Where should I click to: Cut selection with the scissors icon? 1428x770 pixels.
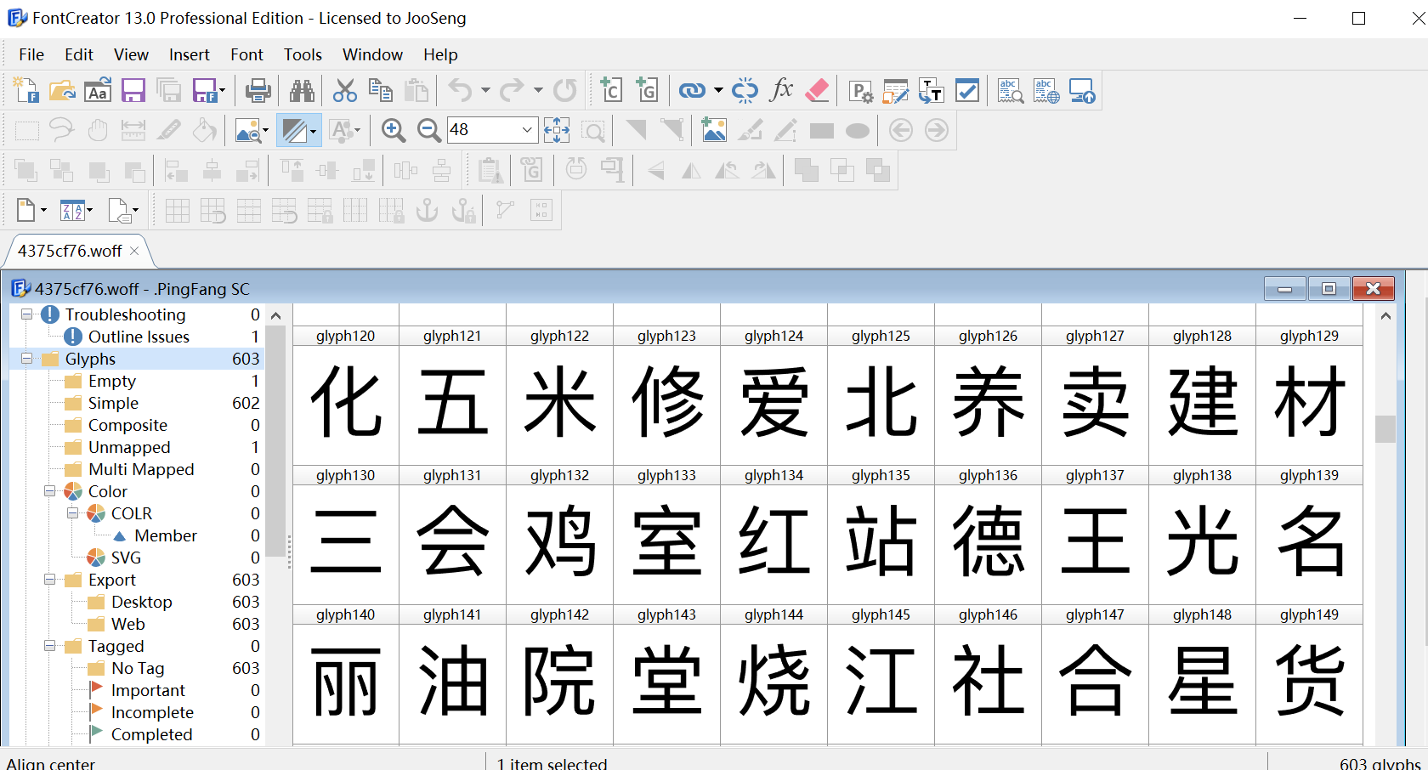pos(345,90)
